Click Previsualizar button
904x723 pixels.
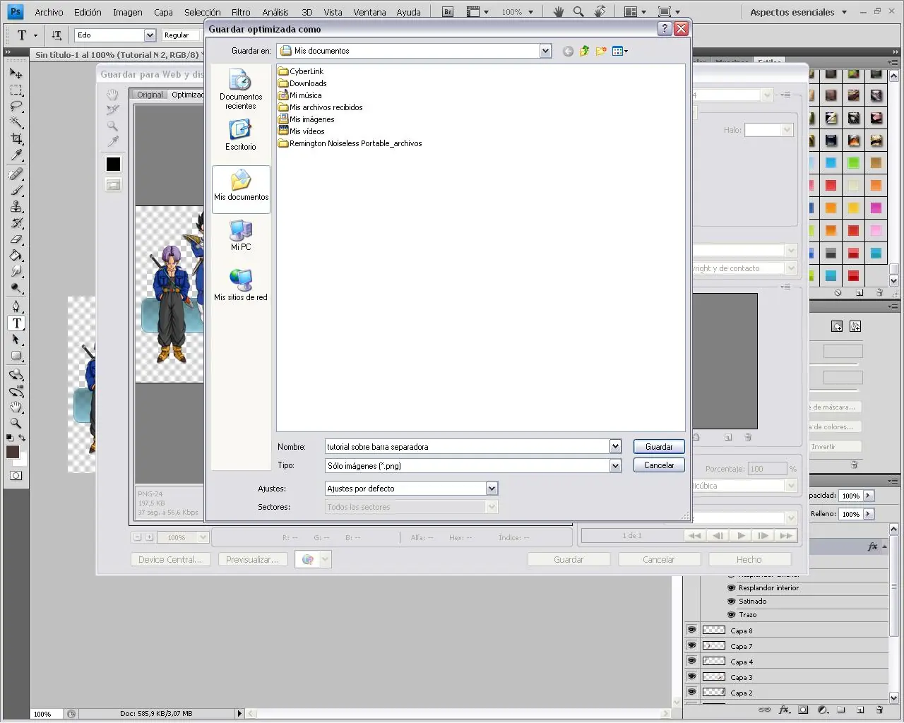pyautogui.click(x=252, y=559)
